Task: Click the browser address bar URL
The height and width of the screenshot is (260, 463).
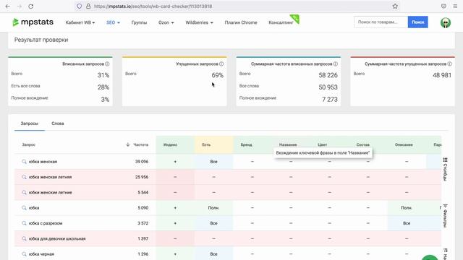Action: [x=153, y=6]
